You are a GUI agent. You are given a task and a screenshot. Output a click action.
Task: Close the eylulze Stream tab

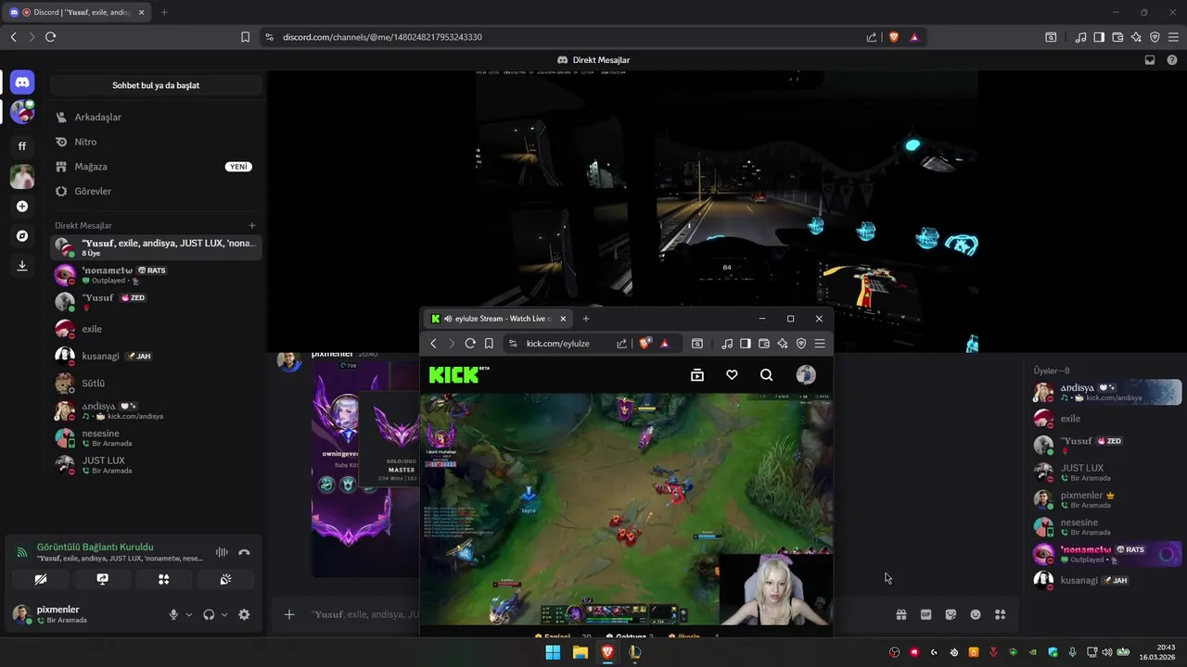click(563, 319)
